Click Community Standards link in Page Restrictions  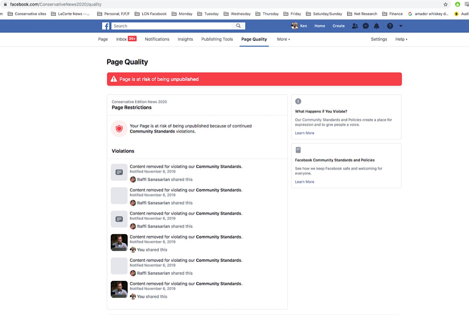[152, 131]
